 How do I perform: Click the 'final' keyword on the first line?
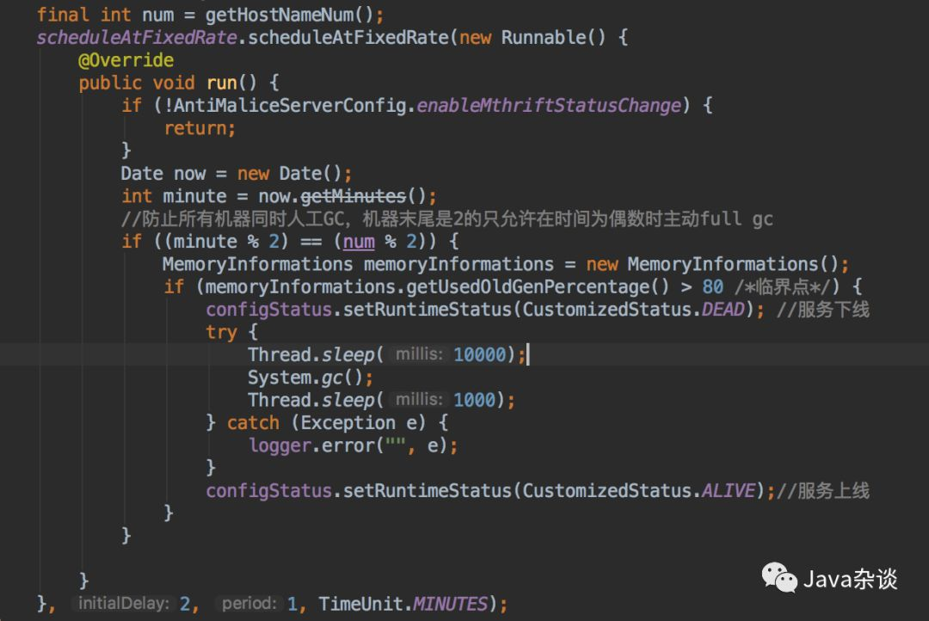(63, 15)
